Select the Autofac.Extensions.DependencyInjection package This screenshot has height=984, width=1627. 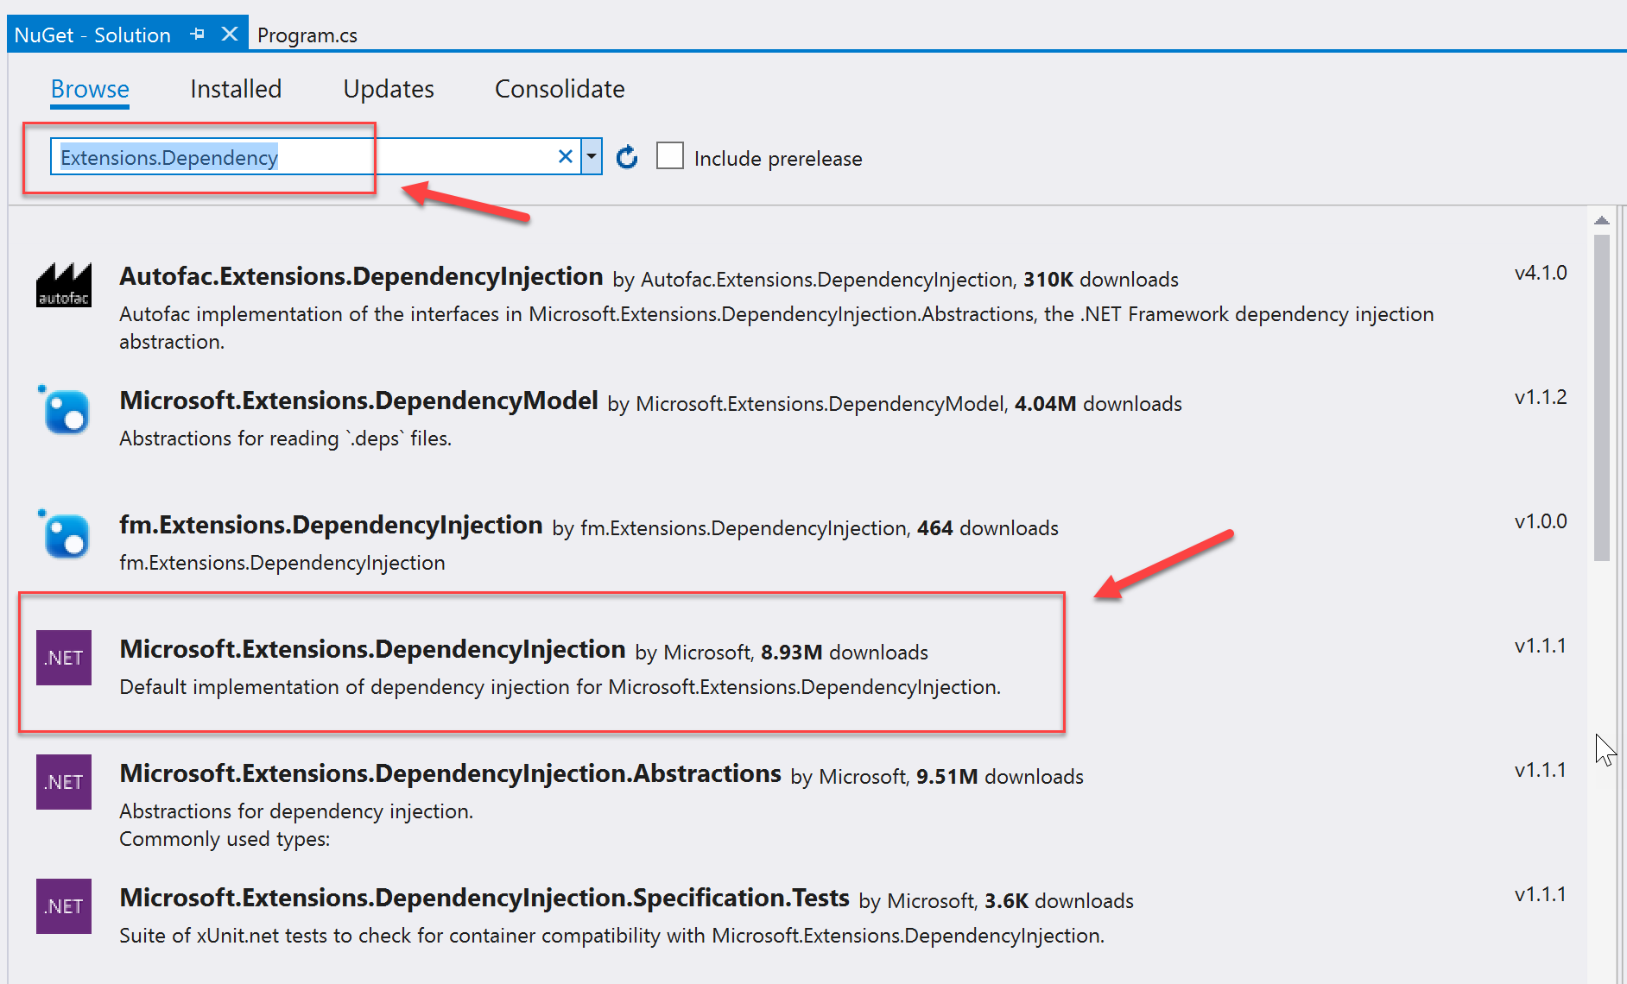[361, 276]
